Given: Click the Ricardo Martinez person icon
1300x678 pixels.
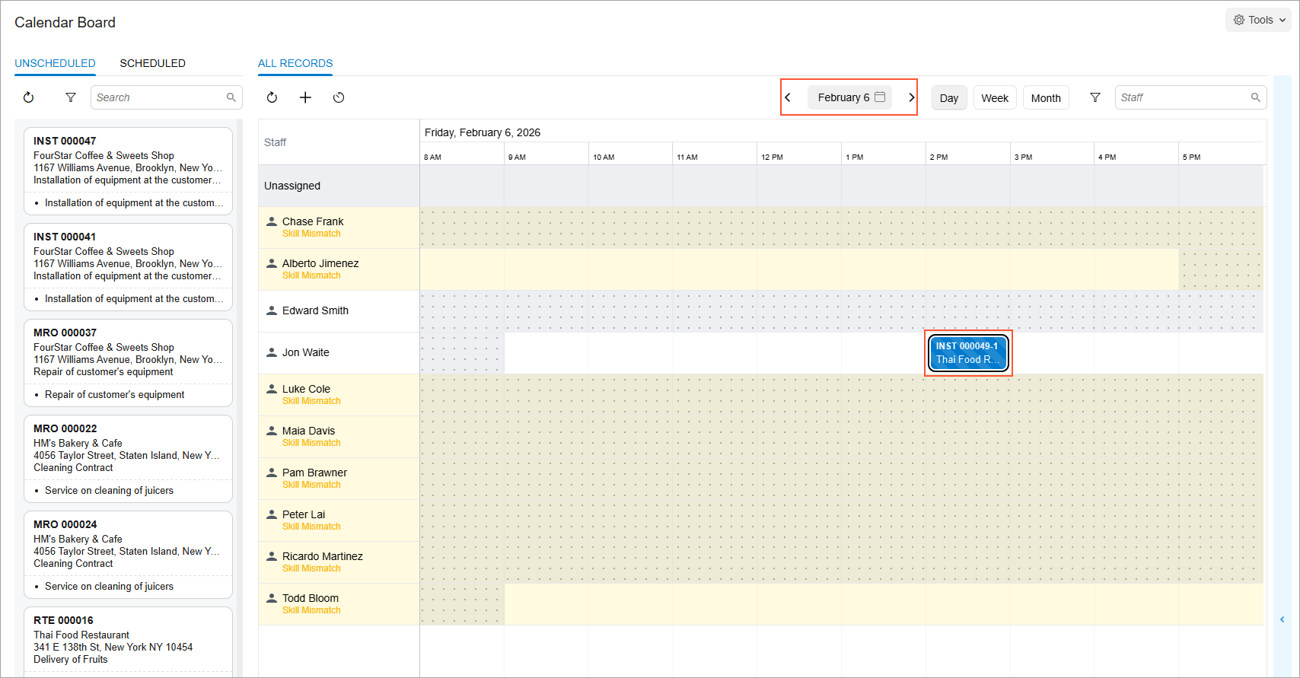Looking at the screenshot, I should pos(272,556).
